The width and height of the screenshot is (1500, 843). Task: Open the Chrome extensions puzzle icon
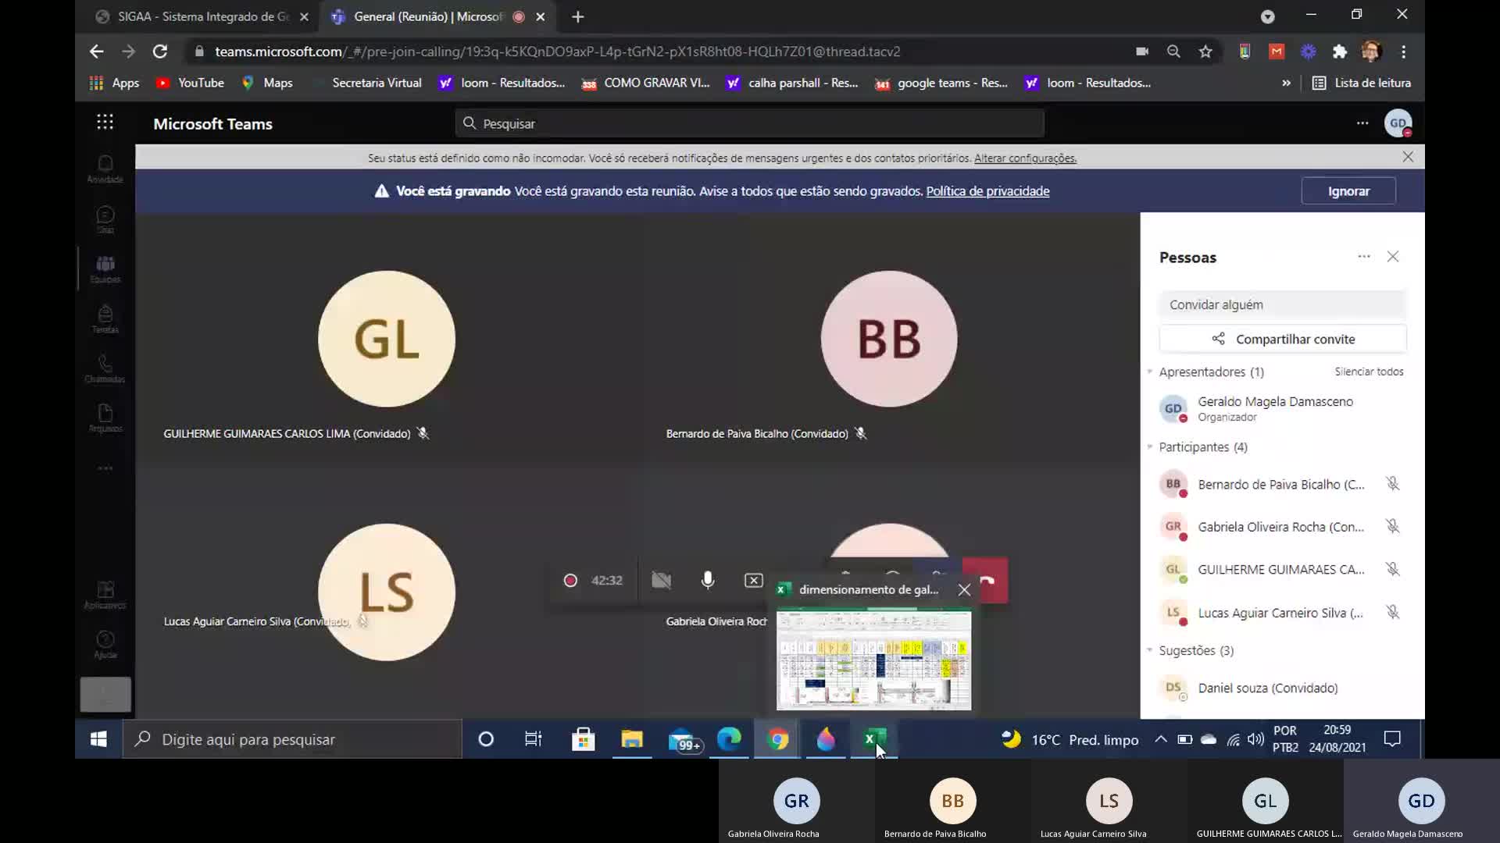[1340, 52]
